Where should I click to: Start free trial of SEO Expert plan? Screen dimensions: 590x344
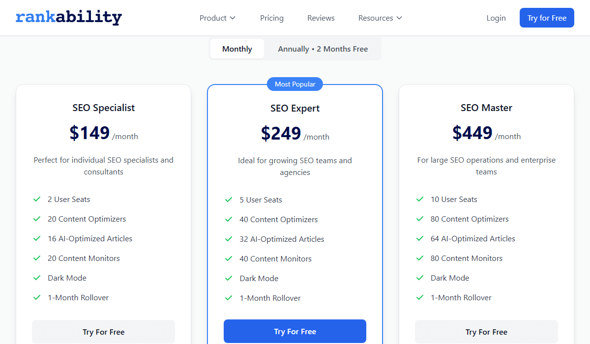tap(295, 331)
